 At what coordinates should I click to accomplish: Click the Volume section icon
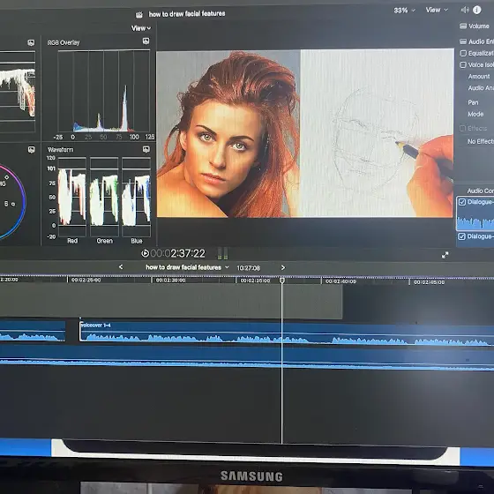[x=463, y=26]
